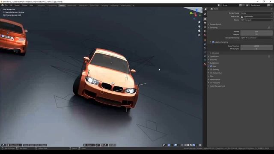The image size is (274, 154).
Task: Expand the Grease Pencil panel
Action: click(x=215, y=24)
